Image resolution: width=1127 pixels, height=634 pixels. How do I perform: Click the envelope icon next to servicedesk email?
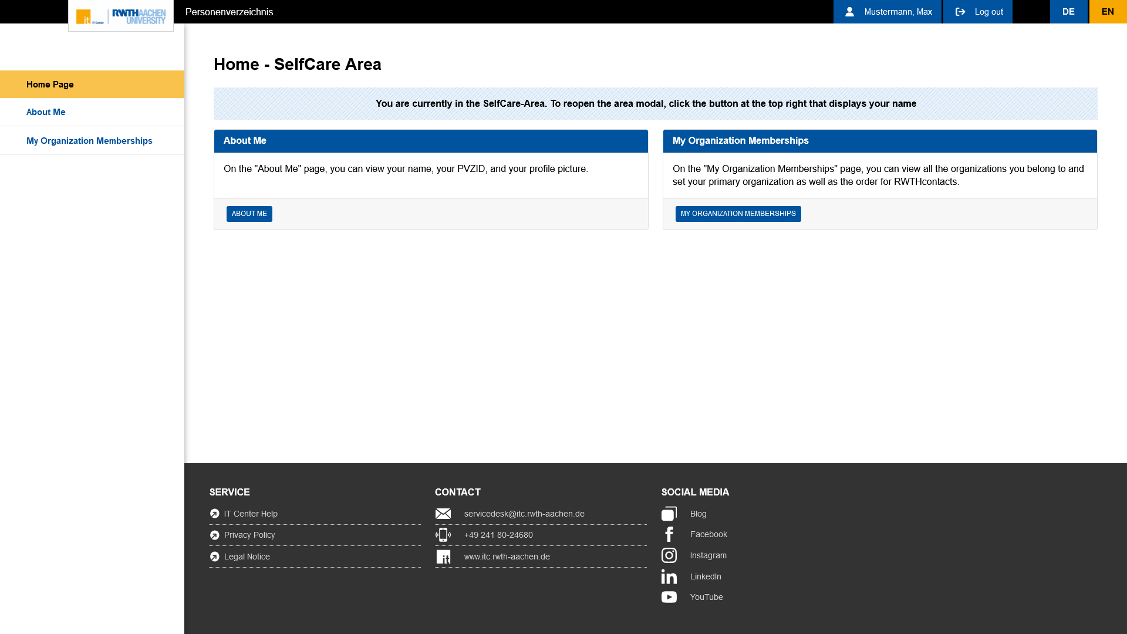[x=443, y=514]
